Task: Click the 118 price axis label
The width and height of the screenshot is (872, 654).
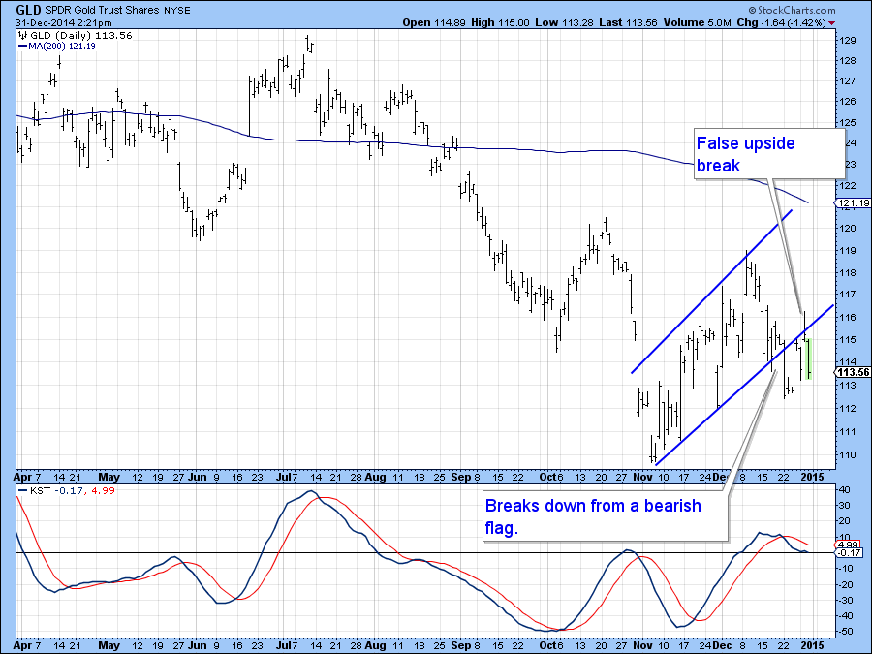Action: point(848,273)
